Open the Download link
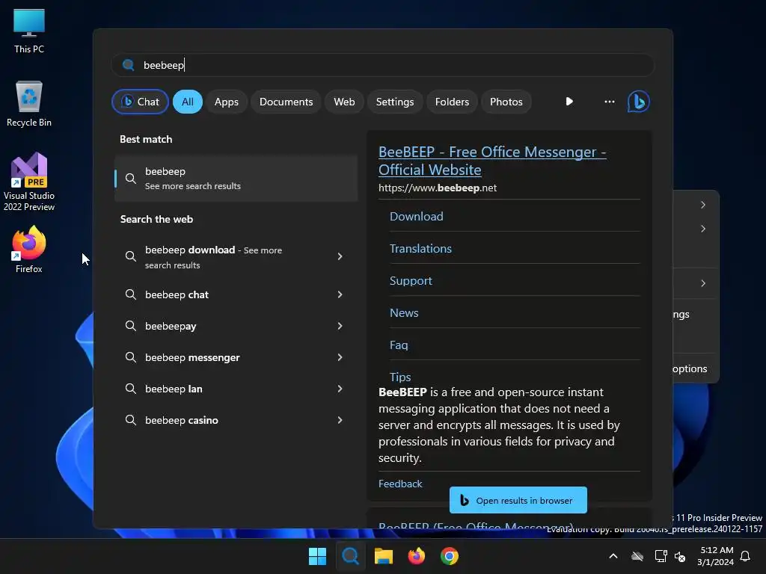The height and width of the screenshot is (574, 766). 416,216
